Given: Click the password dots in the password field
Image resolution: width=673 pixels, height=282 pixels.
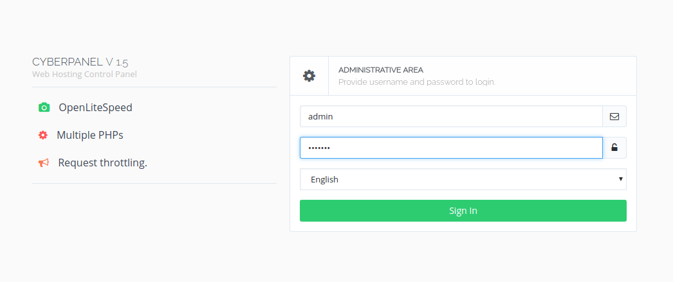Looking at the screenshot, I should coord(319,148).
